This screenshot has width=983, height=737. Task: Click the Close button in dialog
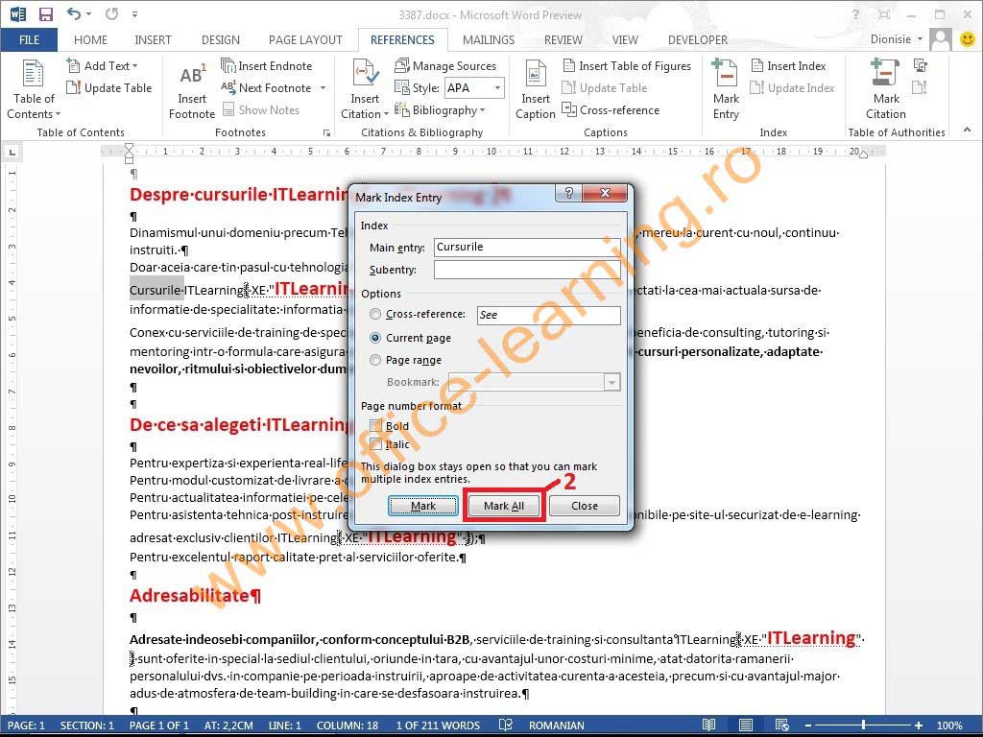(x=585, y=506)
